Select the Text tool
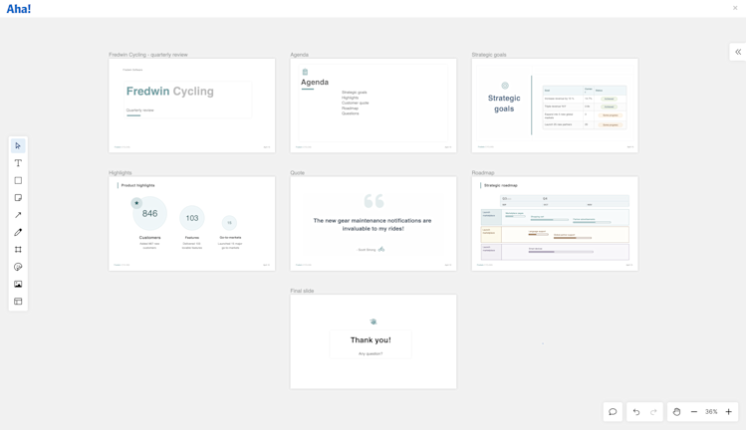Viewport: 746px width, 430px height. [18, 163]
